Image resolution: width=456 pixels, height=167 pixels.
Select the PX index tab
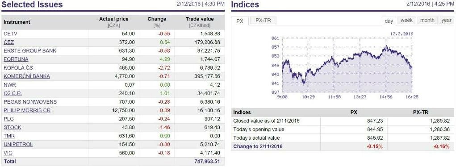[240, 21]
